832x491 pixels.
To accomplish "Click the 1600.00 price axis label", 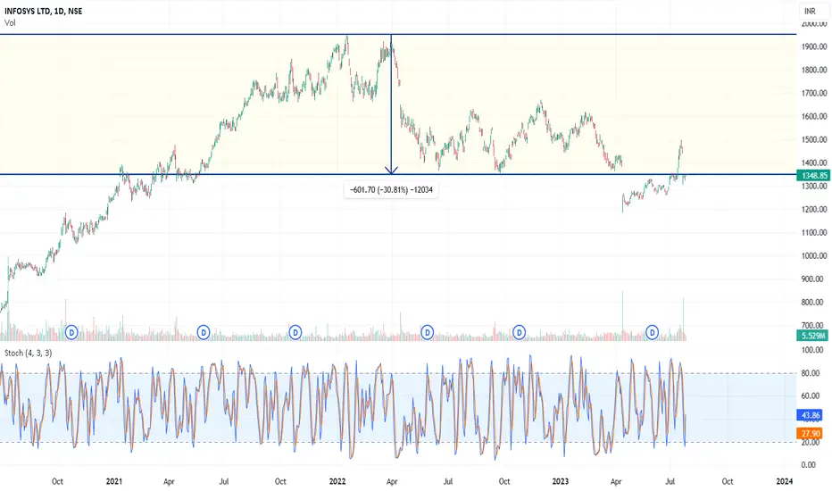I will [814, 116].
